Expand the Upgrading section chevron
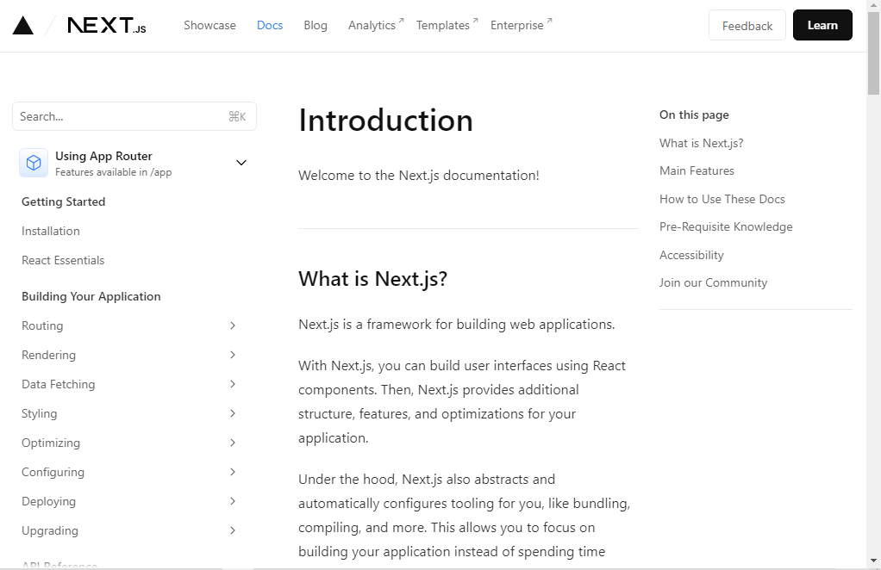Screen dimensions: 881x570 [x=233, y=530]
